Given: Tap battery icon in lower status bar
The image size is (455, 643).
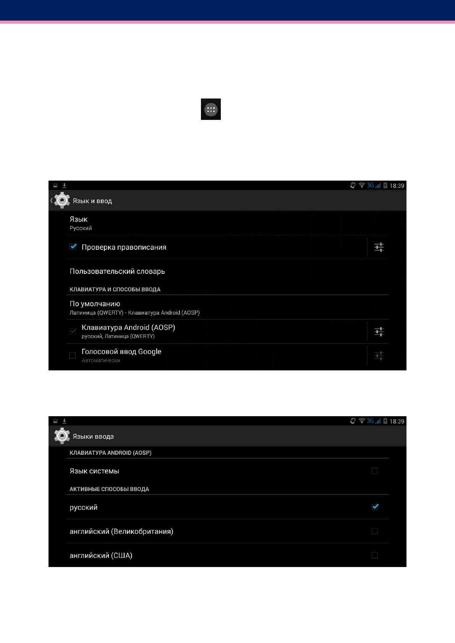Looking at the screenshot, I should pos(385,421).
